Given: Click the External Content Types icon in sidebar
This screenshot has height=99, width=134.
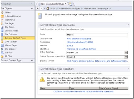Looking at the screenshot, I should (x=2, y=38).
